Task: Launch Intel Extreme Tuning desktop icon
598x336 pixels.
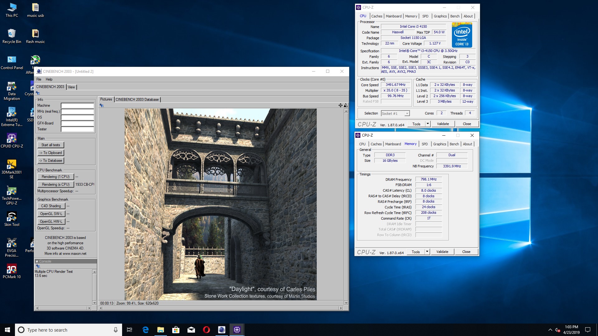Action: (12, 117)
